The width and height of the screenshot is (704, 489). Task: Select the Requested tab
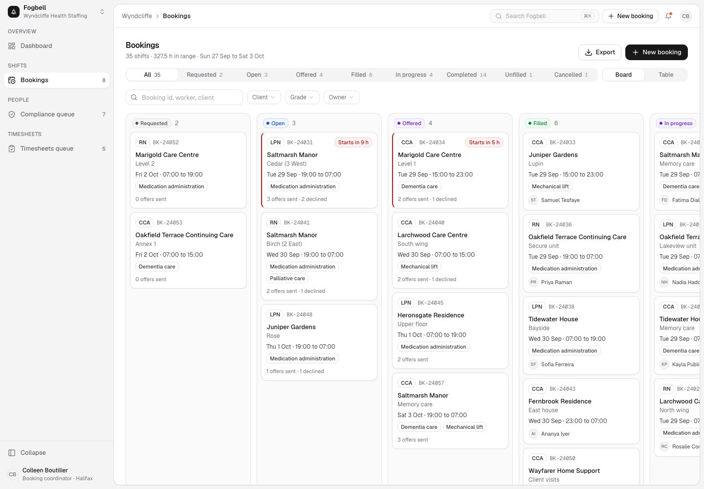204,75
